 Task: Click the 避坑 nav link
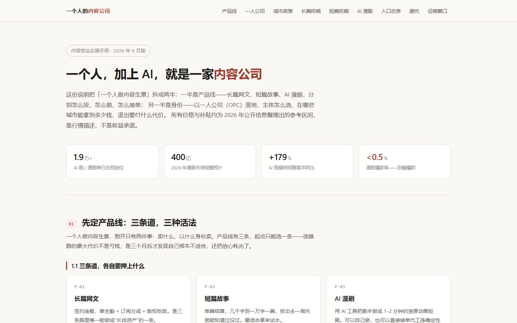[x=414, y=11]
